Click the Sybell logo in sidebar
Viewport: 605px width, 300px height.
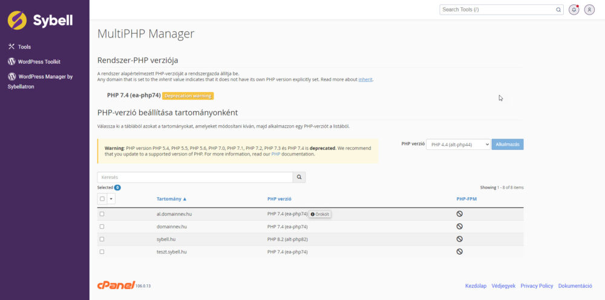[x=40, y=20]
